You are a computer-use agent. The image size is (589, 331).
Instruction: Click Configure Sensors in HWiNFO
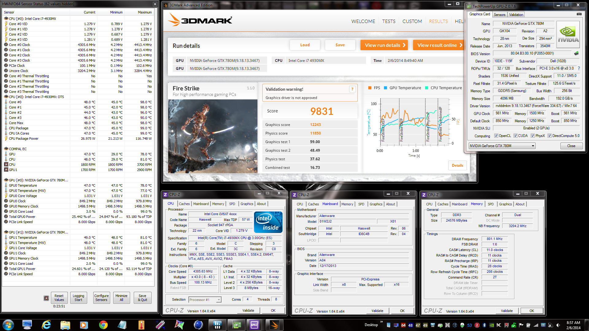tap(101, 298)
